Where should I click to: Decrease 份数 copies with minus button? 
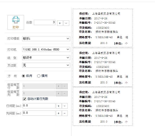[66, 23]
